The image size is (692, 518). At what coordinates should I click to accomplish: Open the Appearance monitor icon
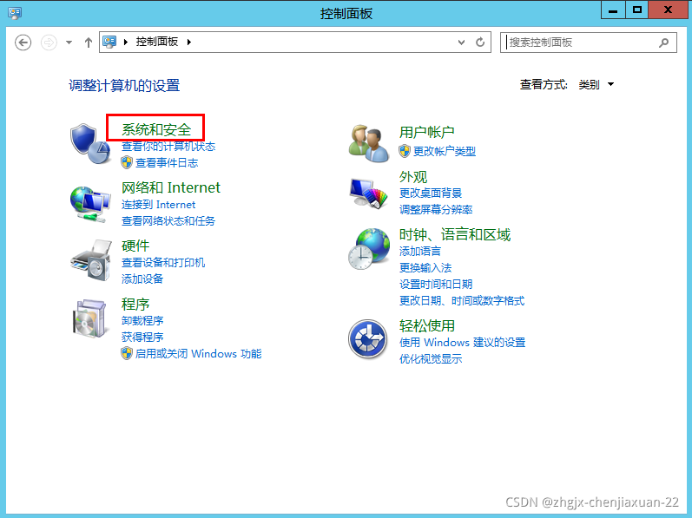click(368, 194)
